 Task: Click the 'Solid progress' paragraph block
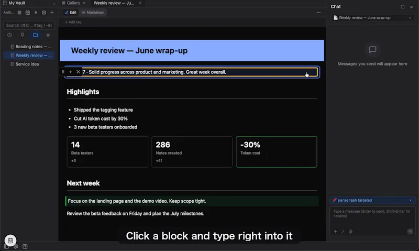(x=192, y=72)
